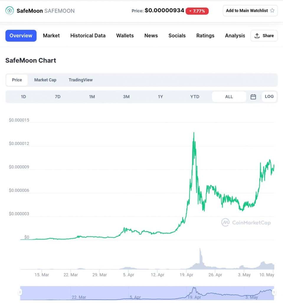Click the Overview button
The height and width of the screenshot is (303, 283).
click(21, 36)
